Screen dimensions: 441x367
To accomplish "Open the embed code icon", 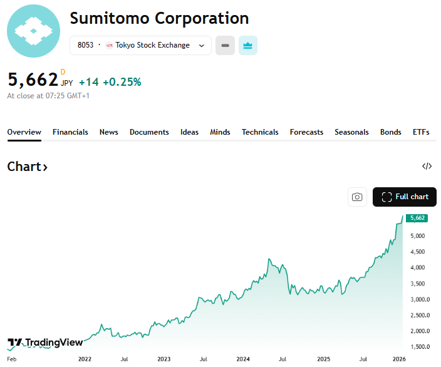I will [x=427, y=166].
